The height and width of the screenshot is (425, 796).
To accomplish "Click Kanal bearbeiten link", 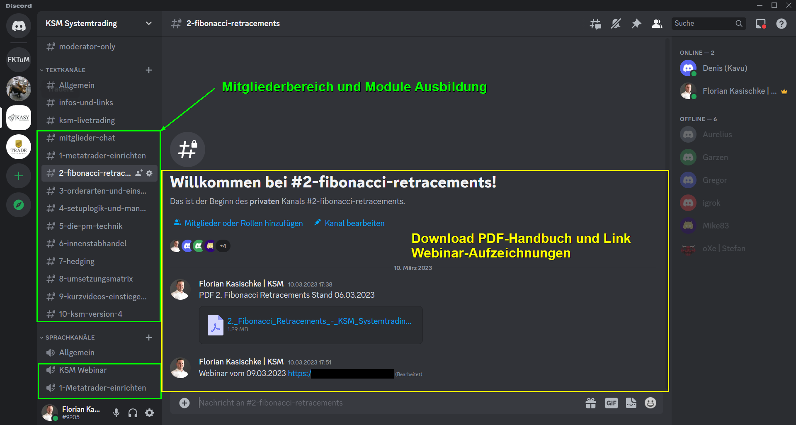I will tap(349, 223).
